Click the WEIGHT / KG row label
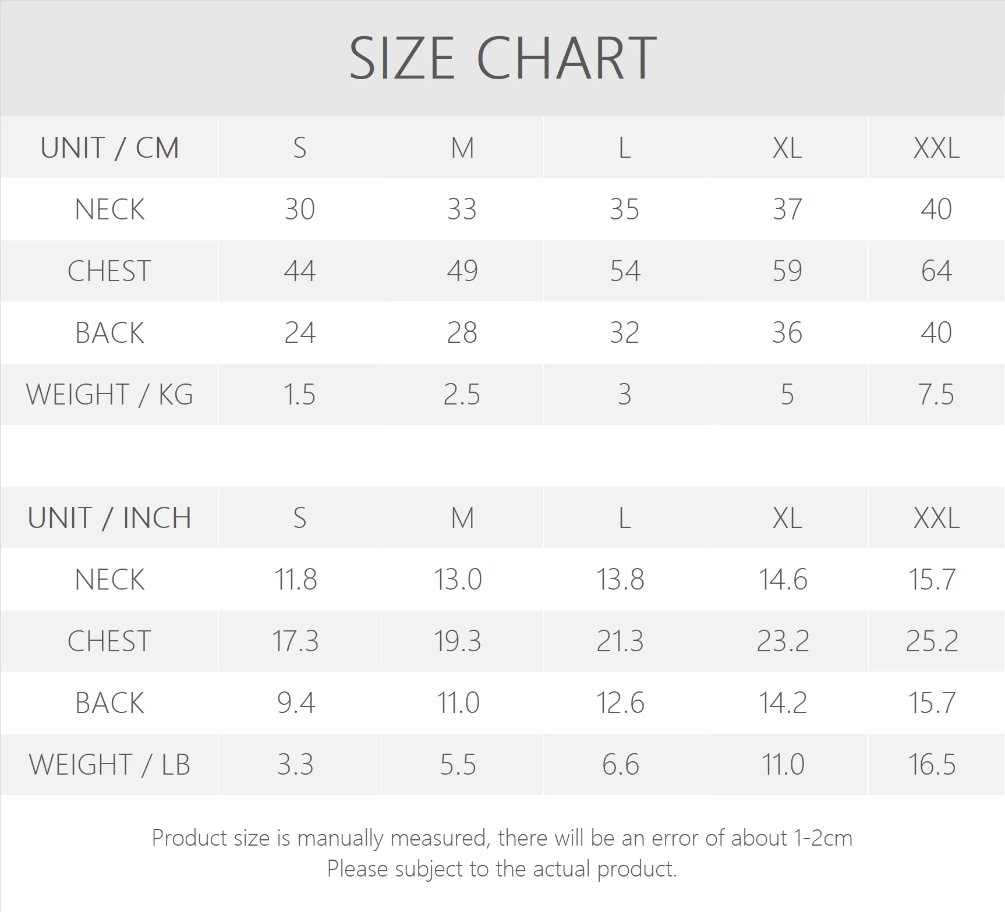 [x=109, y=395]
